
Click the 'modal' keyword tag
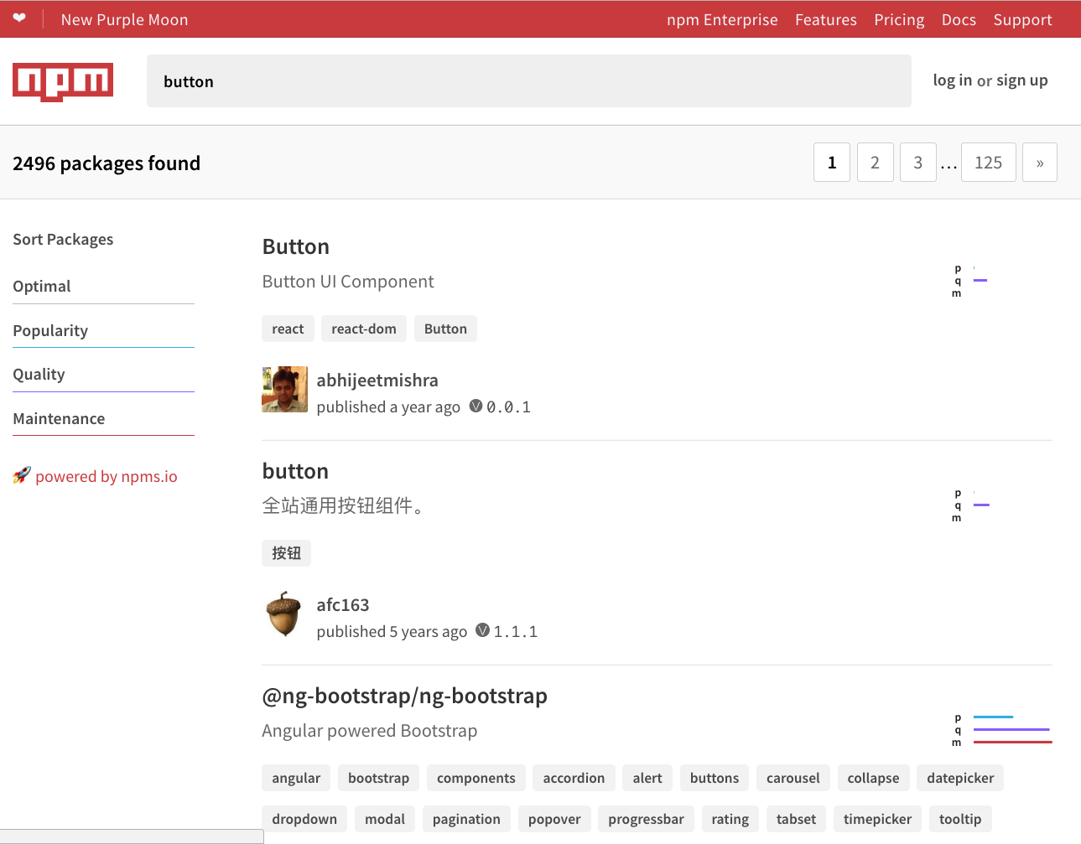(x=385, y=819)
